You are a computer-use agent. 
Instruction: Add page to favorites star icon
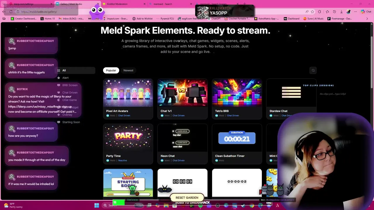tap(313, 12)
